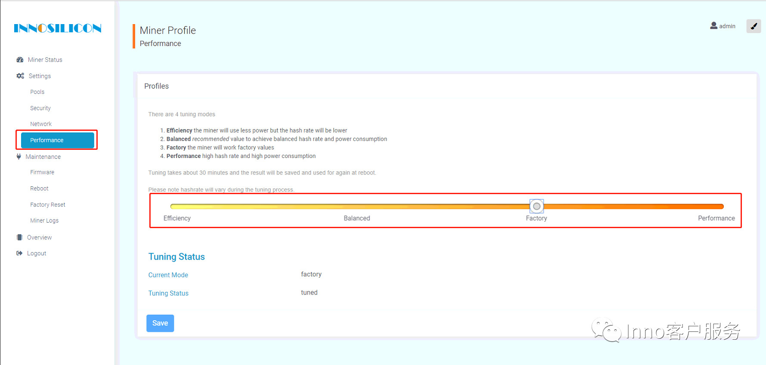Click the Performance subtitle under Miner Profile
Screen dimensions: 766x365
click(x=160, y=43)
